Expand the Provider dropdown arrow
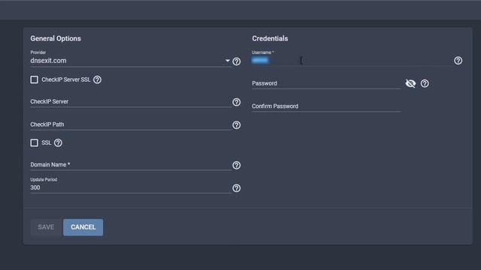This screenshot has width=481, height=270. [x=227, y=61]
